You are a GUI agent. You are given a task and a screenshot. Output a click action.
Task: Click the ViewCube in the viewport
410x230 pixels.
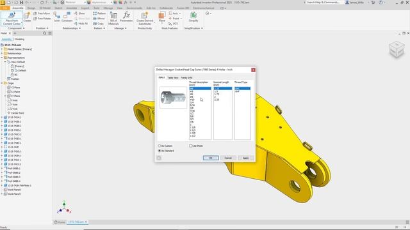[x=397, y=49]
